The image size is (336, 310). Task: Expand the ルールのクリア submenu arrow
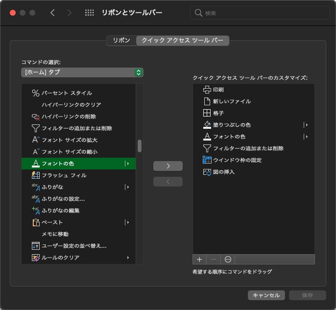coord(128,258)
